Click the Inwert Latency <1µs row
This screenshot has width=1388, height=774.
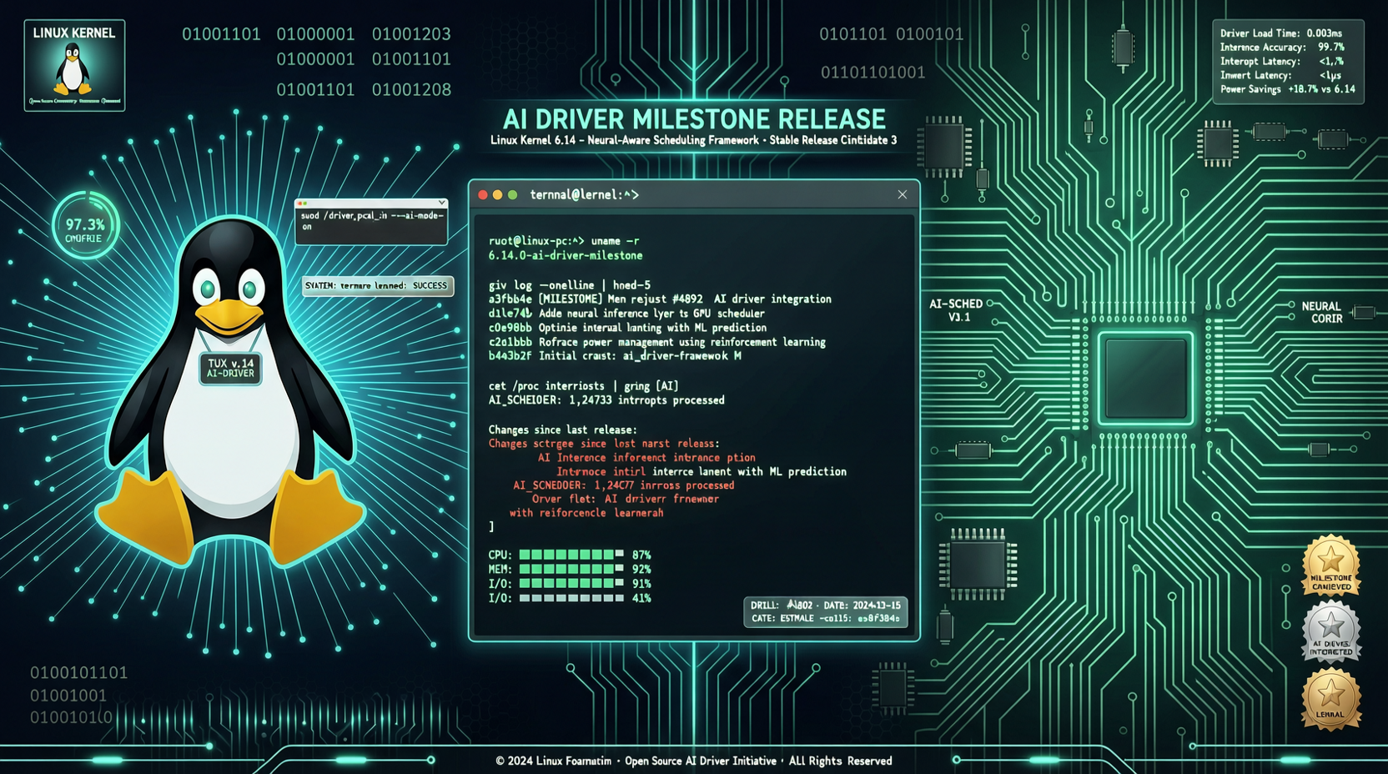click(1280, 75)
